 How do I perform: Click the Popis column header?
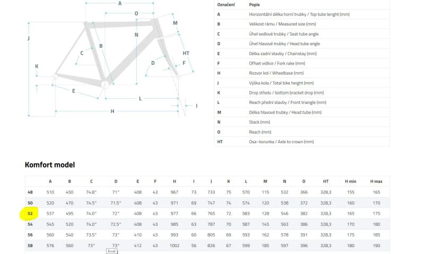(x=254, y=5)
